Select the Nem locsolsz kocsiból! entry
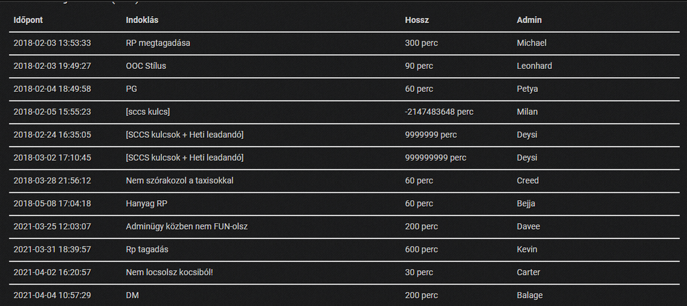 [168, 272]
